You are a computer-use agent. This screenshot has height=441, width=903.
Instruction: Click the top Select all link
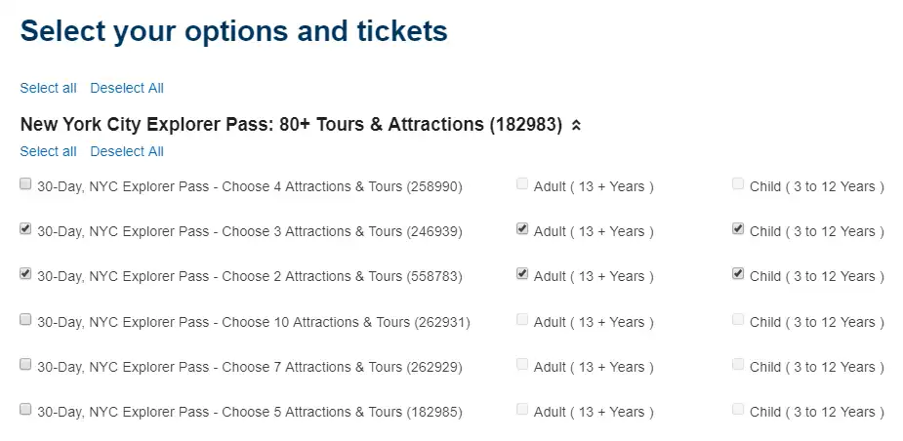tap(48, 88)
